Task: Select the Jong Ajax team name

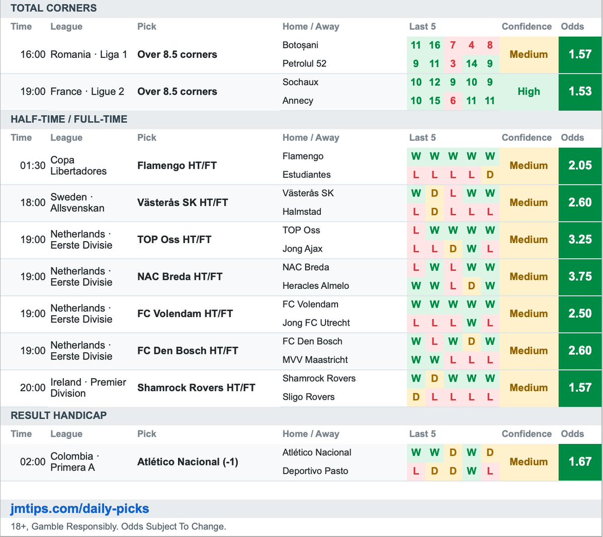Action: (x=302, y=249)
